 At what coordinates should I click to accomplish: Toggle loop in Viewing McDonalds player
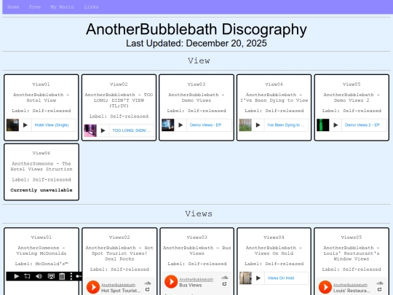(28, 276)
